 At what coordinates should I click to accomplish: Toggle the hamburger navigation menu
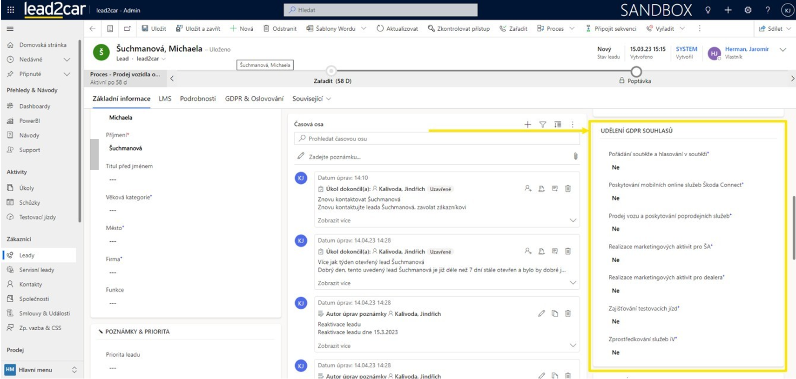pos(10,29)
